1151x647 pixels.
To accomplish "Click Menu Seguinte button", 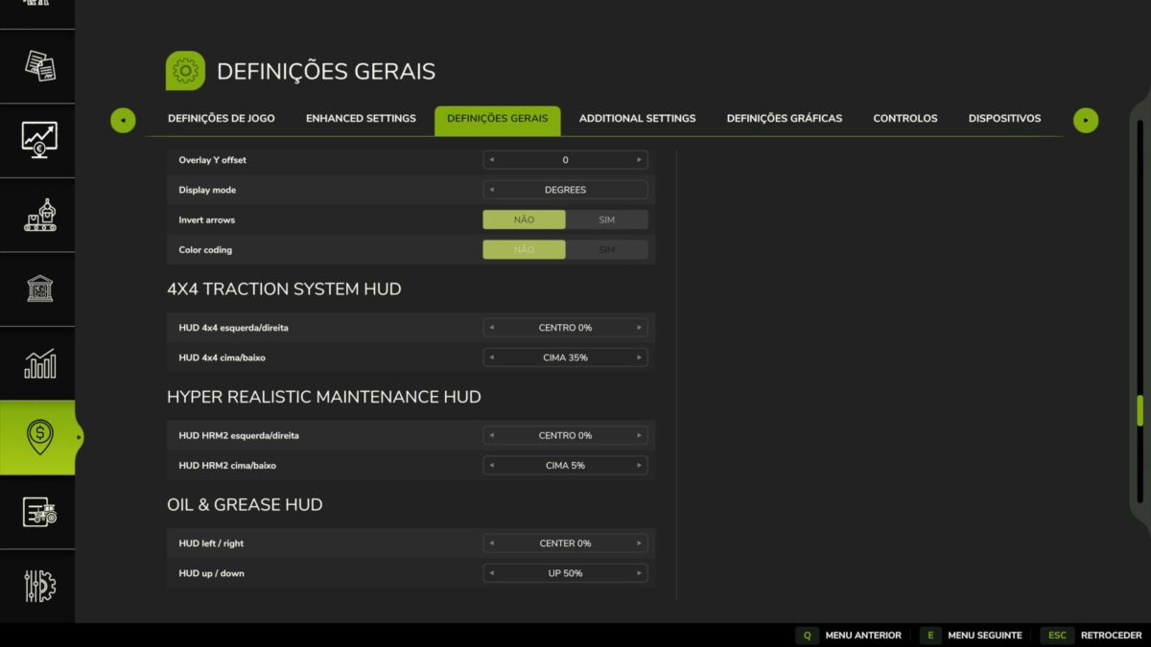I will (986, 635).
